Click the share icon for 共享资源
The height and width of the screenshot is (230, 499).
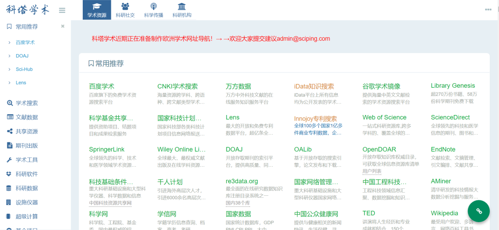pos(10,131)
